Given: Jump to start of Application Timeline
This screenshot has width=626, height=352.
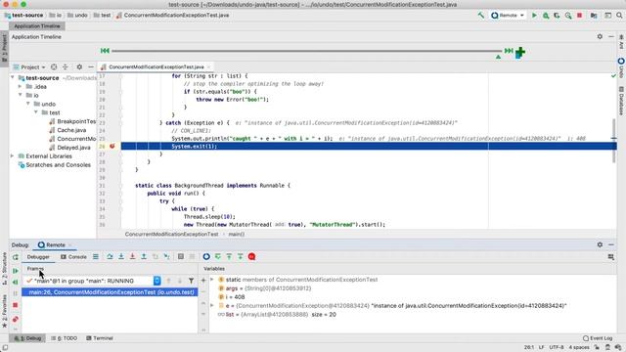Looking at the screenshot, I should (105, 51).
